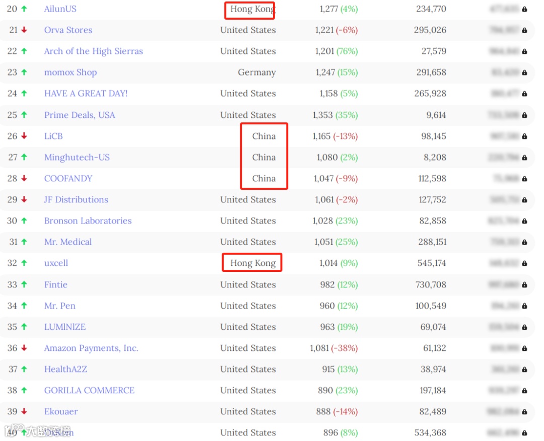Select the count 730,708
Viewport: 544px width, 441px height.
(431, 284)
